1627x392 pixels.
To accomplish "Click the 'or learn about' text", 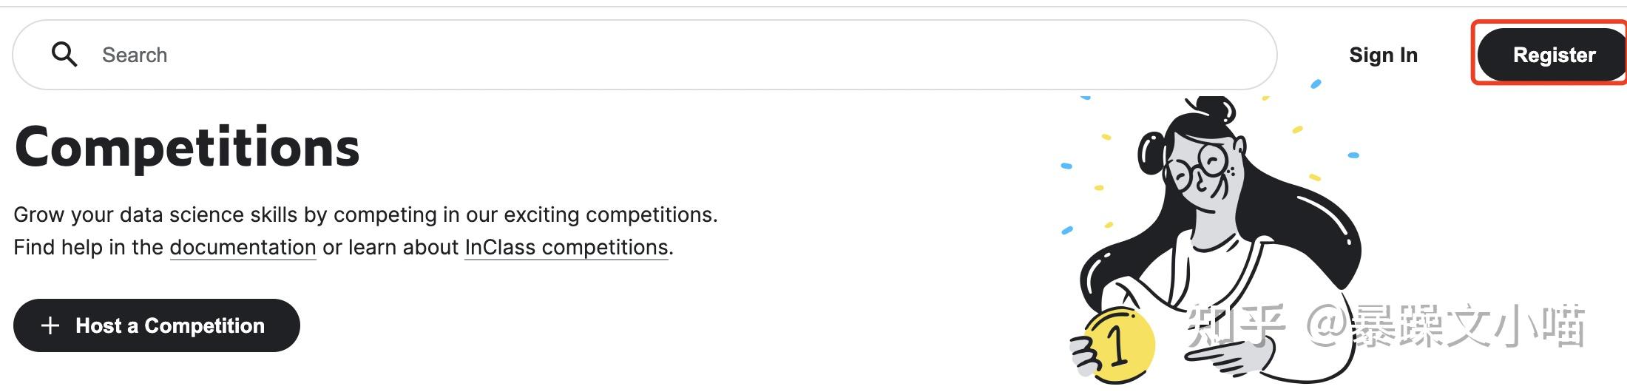I will point(390,247).
